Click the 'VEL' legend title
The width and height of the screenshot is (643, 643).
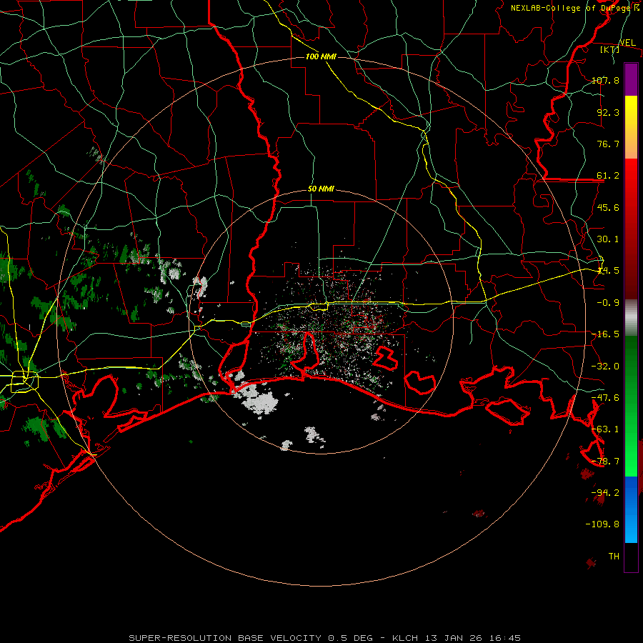click(x=627, y=43)
